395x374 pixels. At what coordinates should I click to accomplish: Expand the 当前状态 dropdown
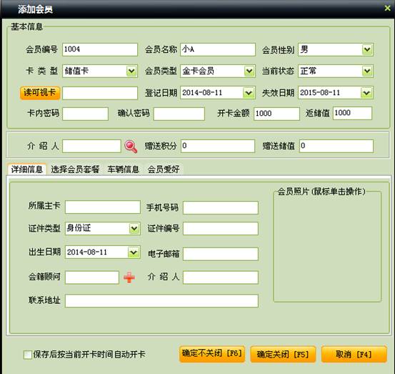367,71
